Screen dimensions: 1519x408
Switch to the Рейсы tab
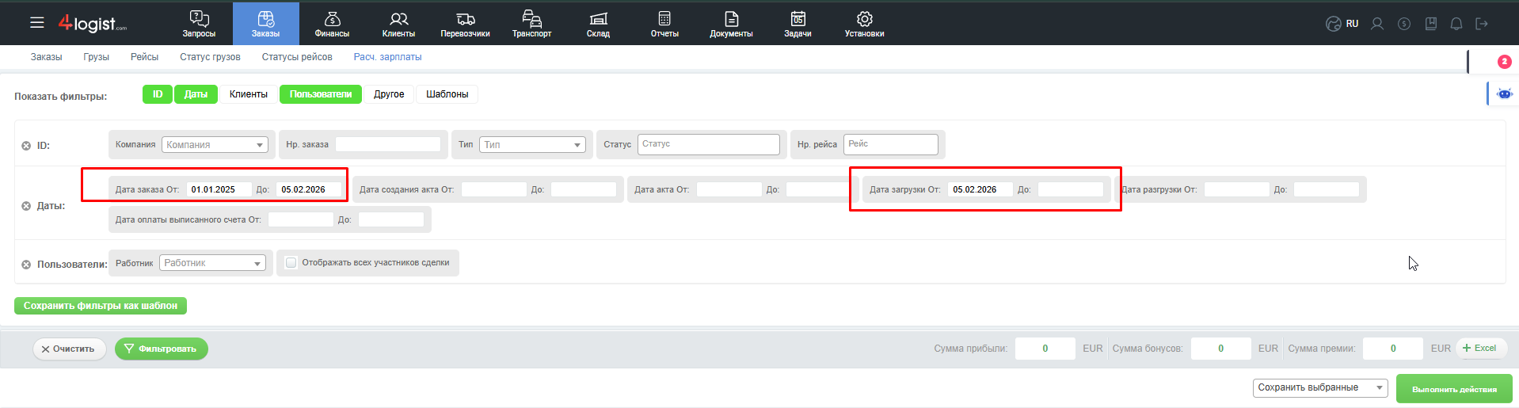click(x=144, y=57)
